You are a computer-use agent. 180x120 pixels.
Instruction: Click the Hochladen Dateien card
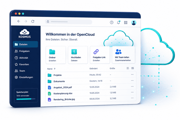point(78,55)
